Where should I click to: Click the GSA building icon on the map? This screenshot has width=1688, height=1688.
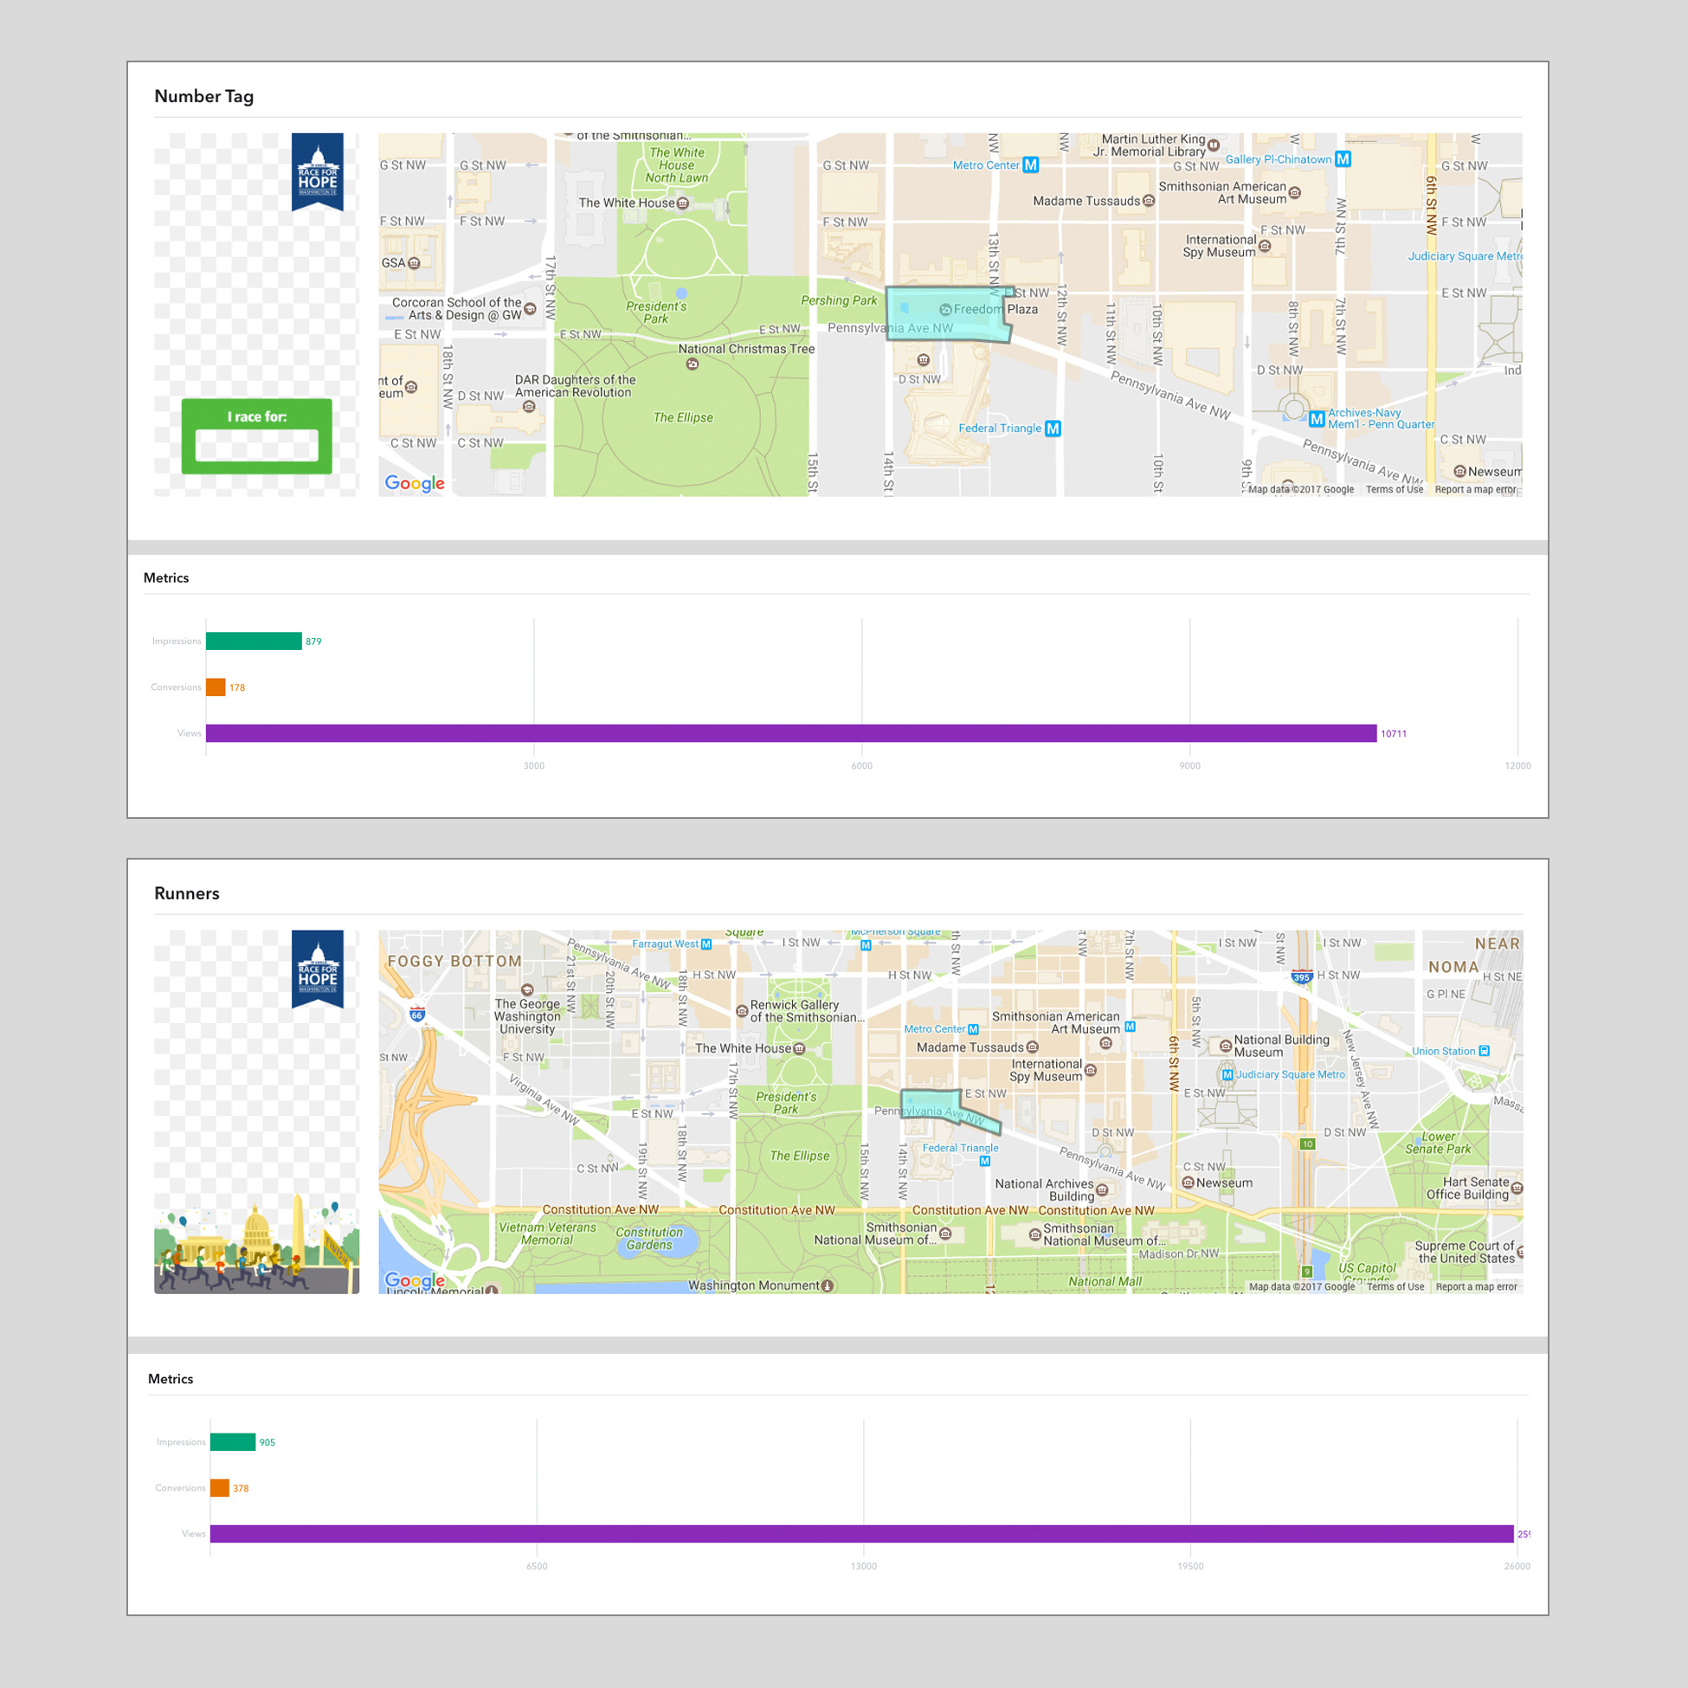[414, 263]
